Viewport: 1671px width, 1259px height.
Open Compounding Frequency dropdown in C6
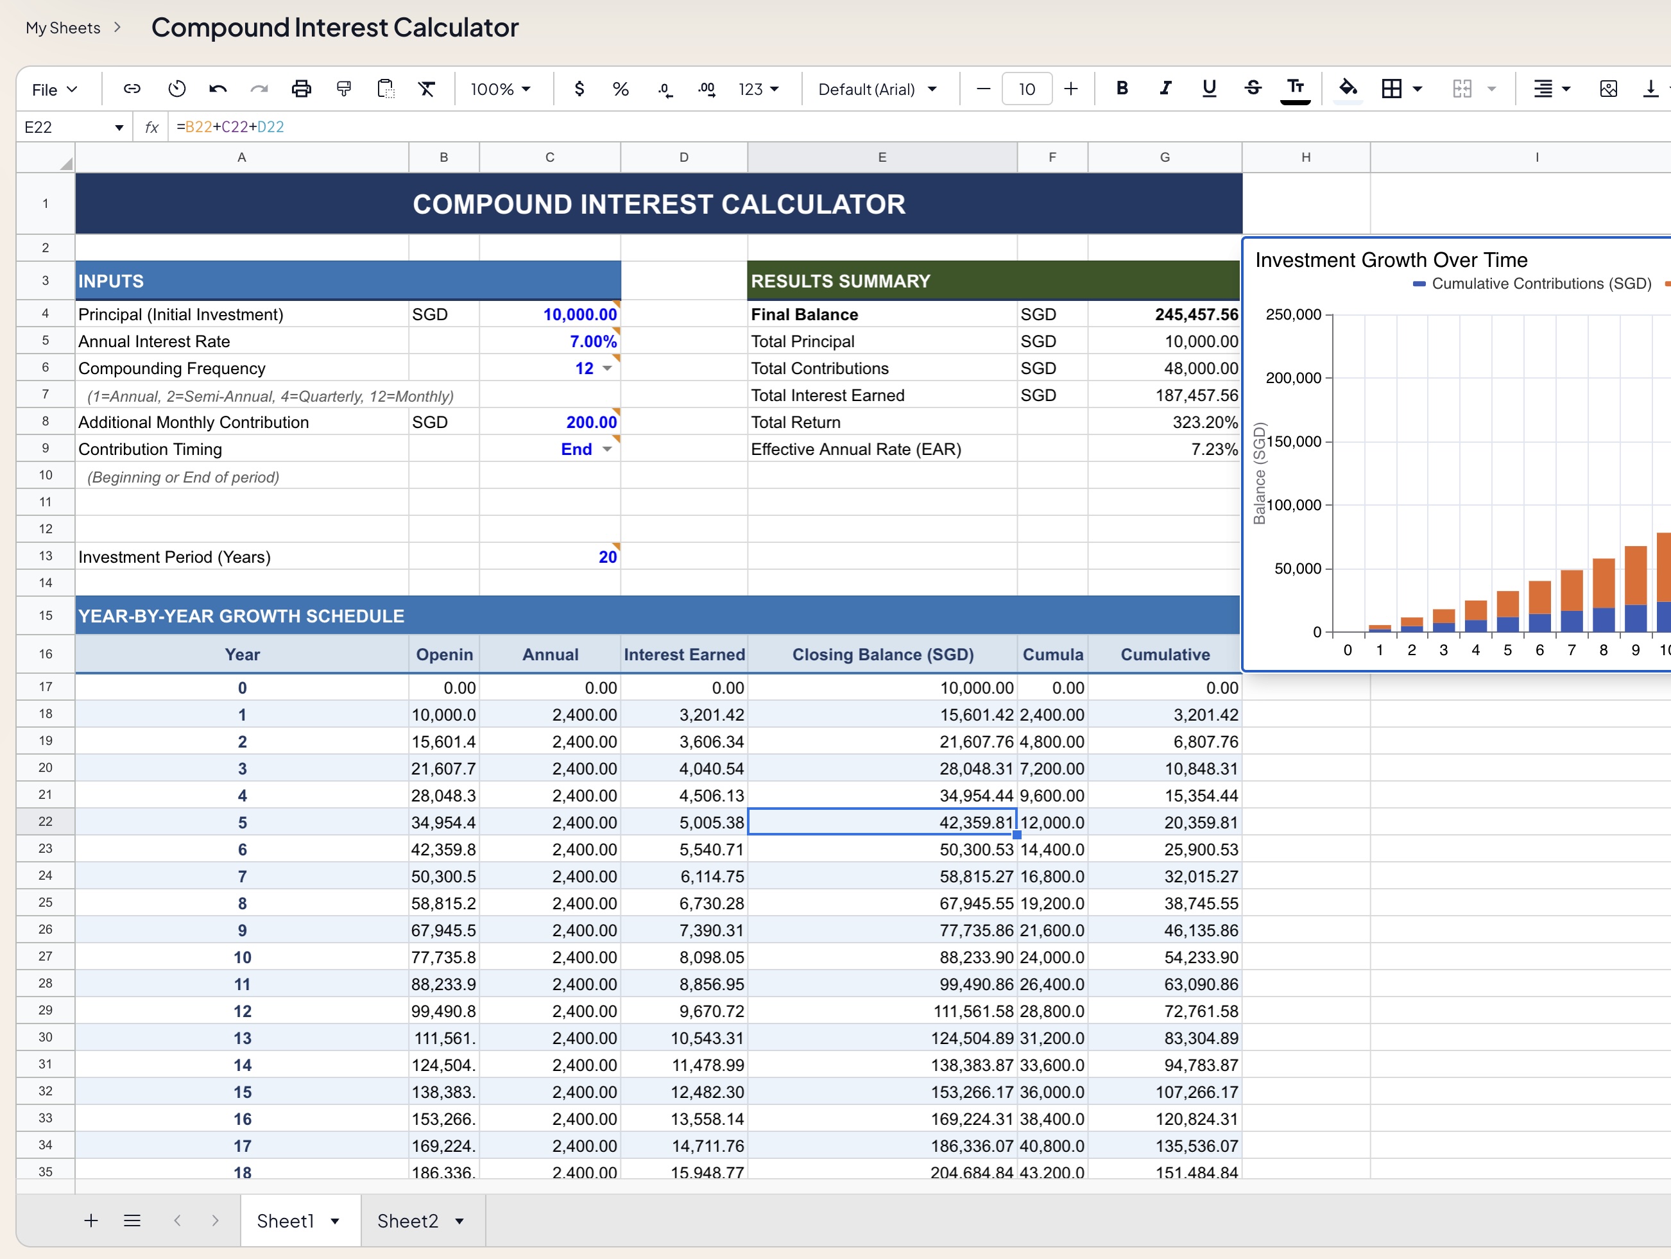click(606, 368)
